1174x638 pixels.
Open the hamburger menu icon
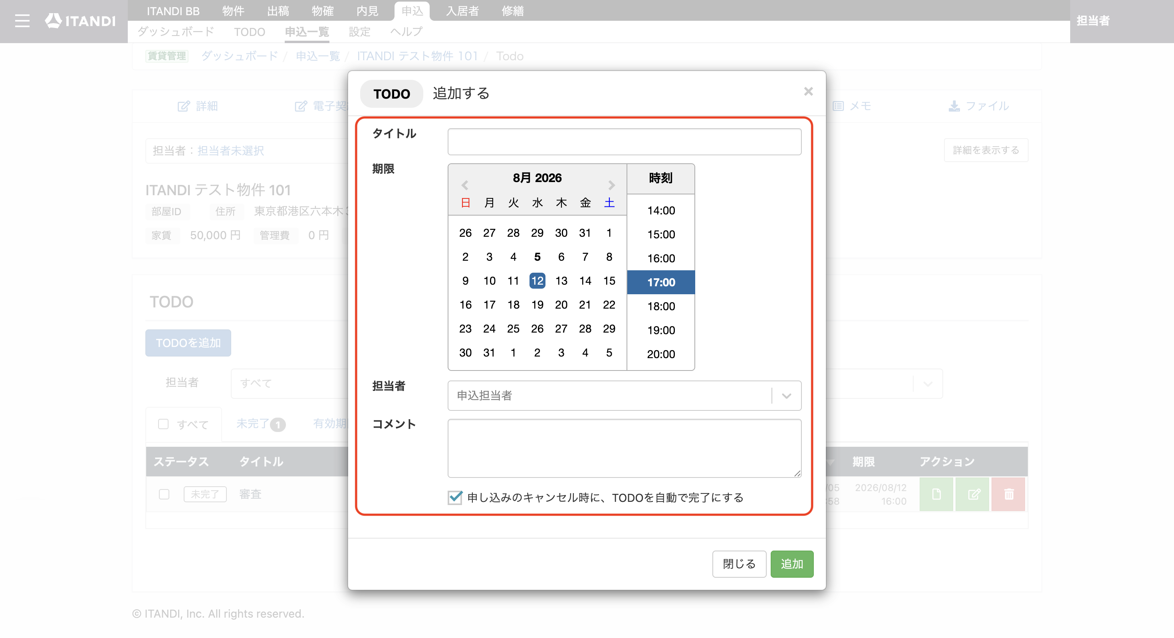click(x=22, y=21)
